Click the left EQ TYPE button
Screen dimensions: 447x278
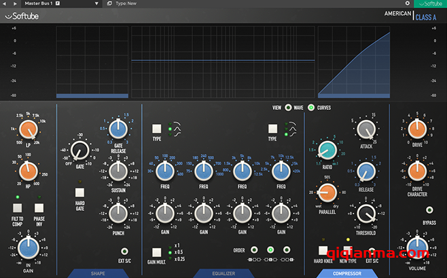pyautogui.click(x=156, y=128)
